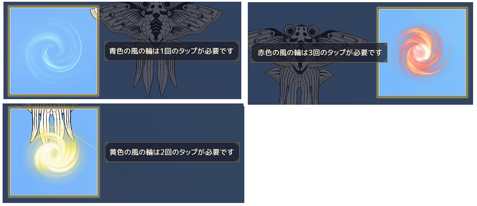Screen dimensions: 477x206
Task: Click the gold-framed red ring thumbnail
Action: pos(422,53)
